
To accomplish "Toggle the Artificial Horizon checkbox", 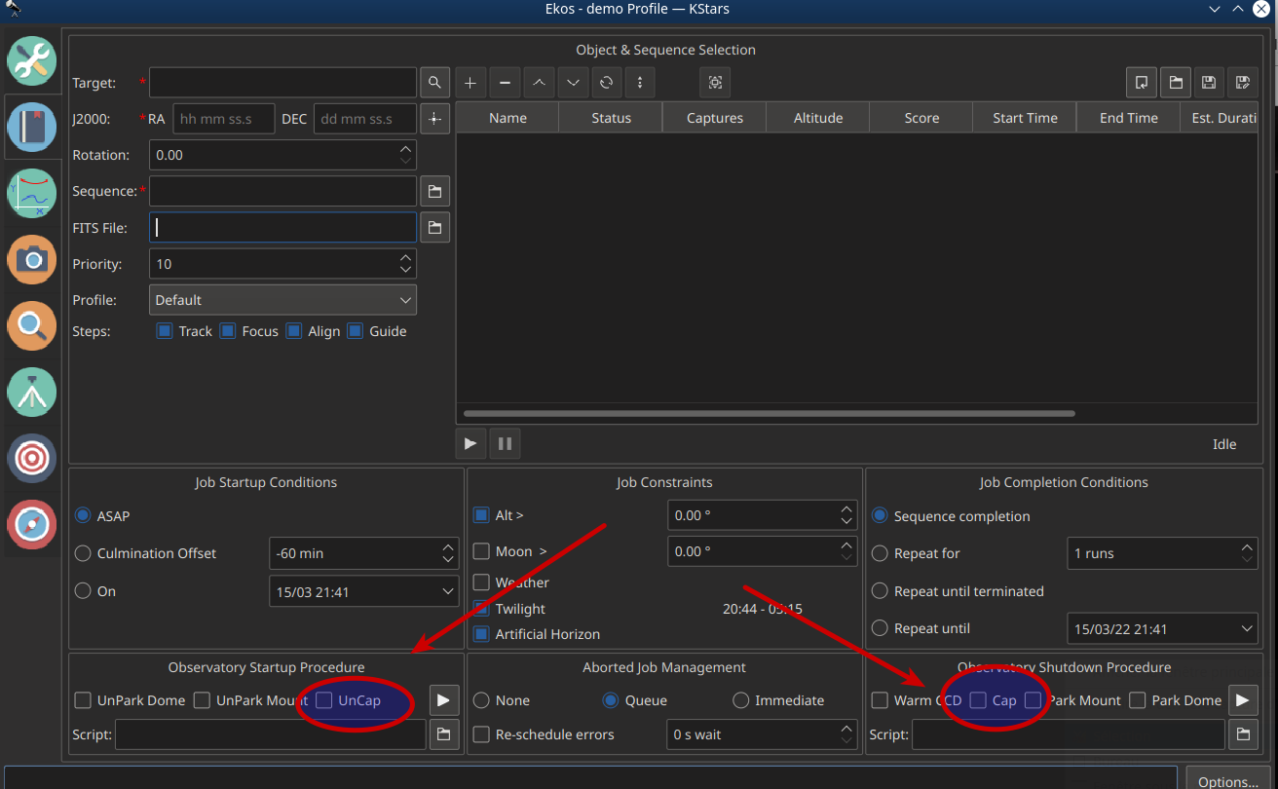I will point(481,634).
